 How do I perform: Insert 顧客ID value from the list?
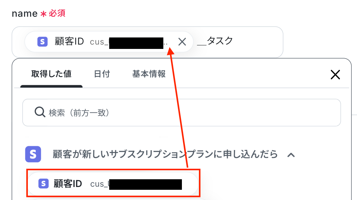(113, 183)
